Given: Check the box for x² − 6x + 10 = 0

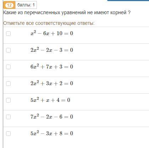Looking at the screenshot, I should click(8, 33).
